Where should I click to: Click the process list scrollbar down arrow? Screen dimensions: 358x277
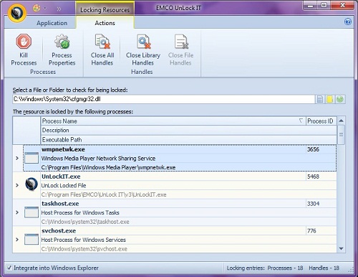point(342,249)
